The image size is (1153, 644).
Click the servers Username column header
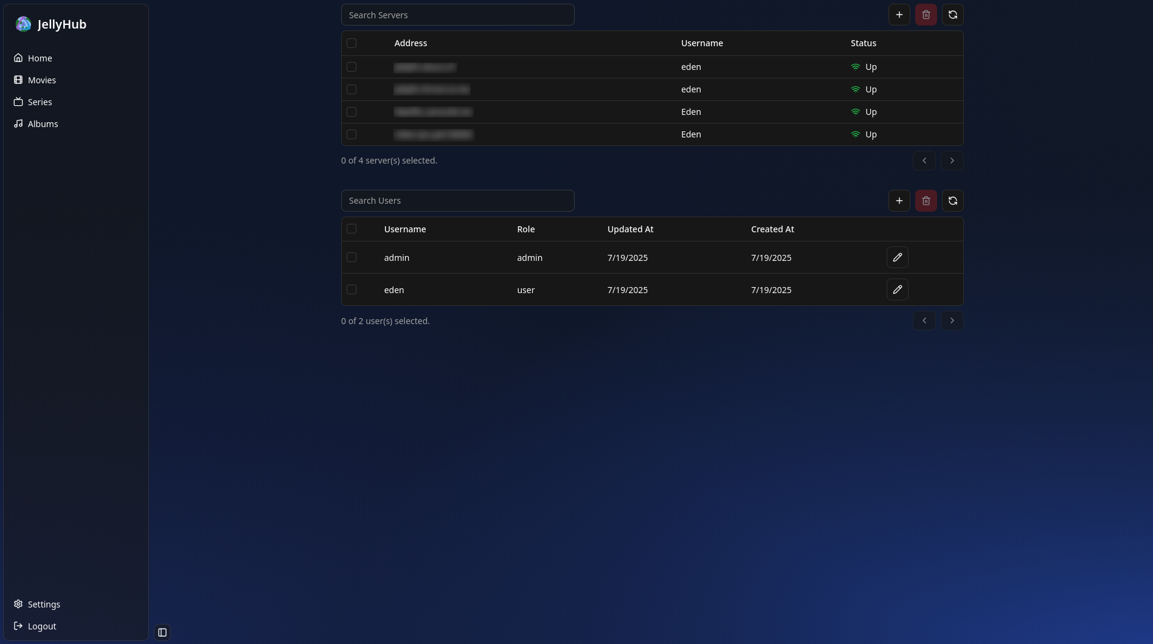point(702,43)
